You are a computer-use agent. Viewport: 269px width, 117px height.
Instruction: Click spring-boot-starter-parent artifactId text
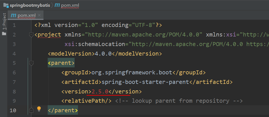point(145,82)
